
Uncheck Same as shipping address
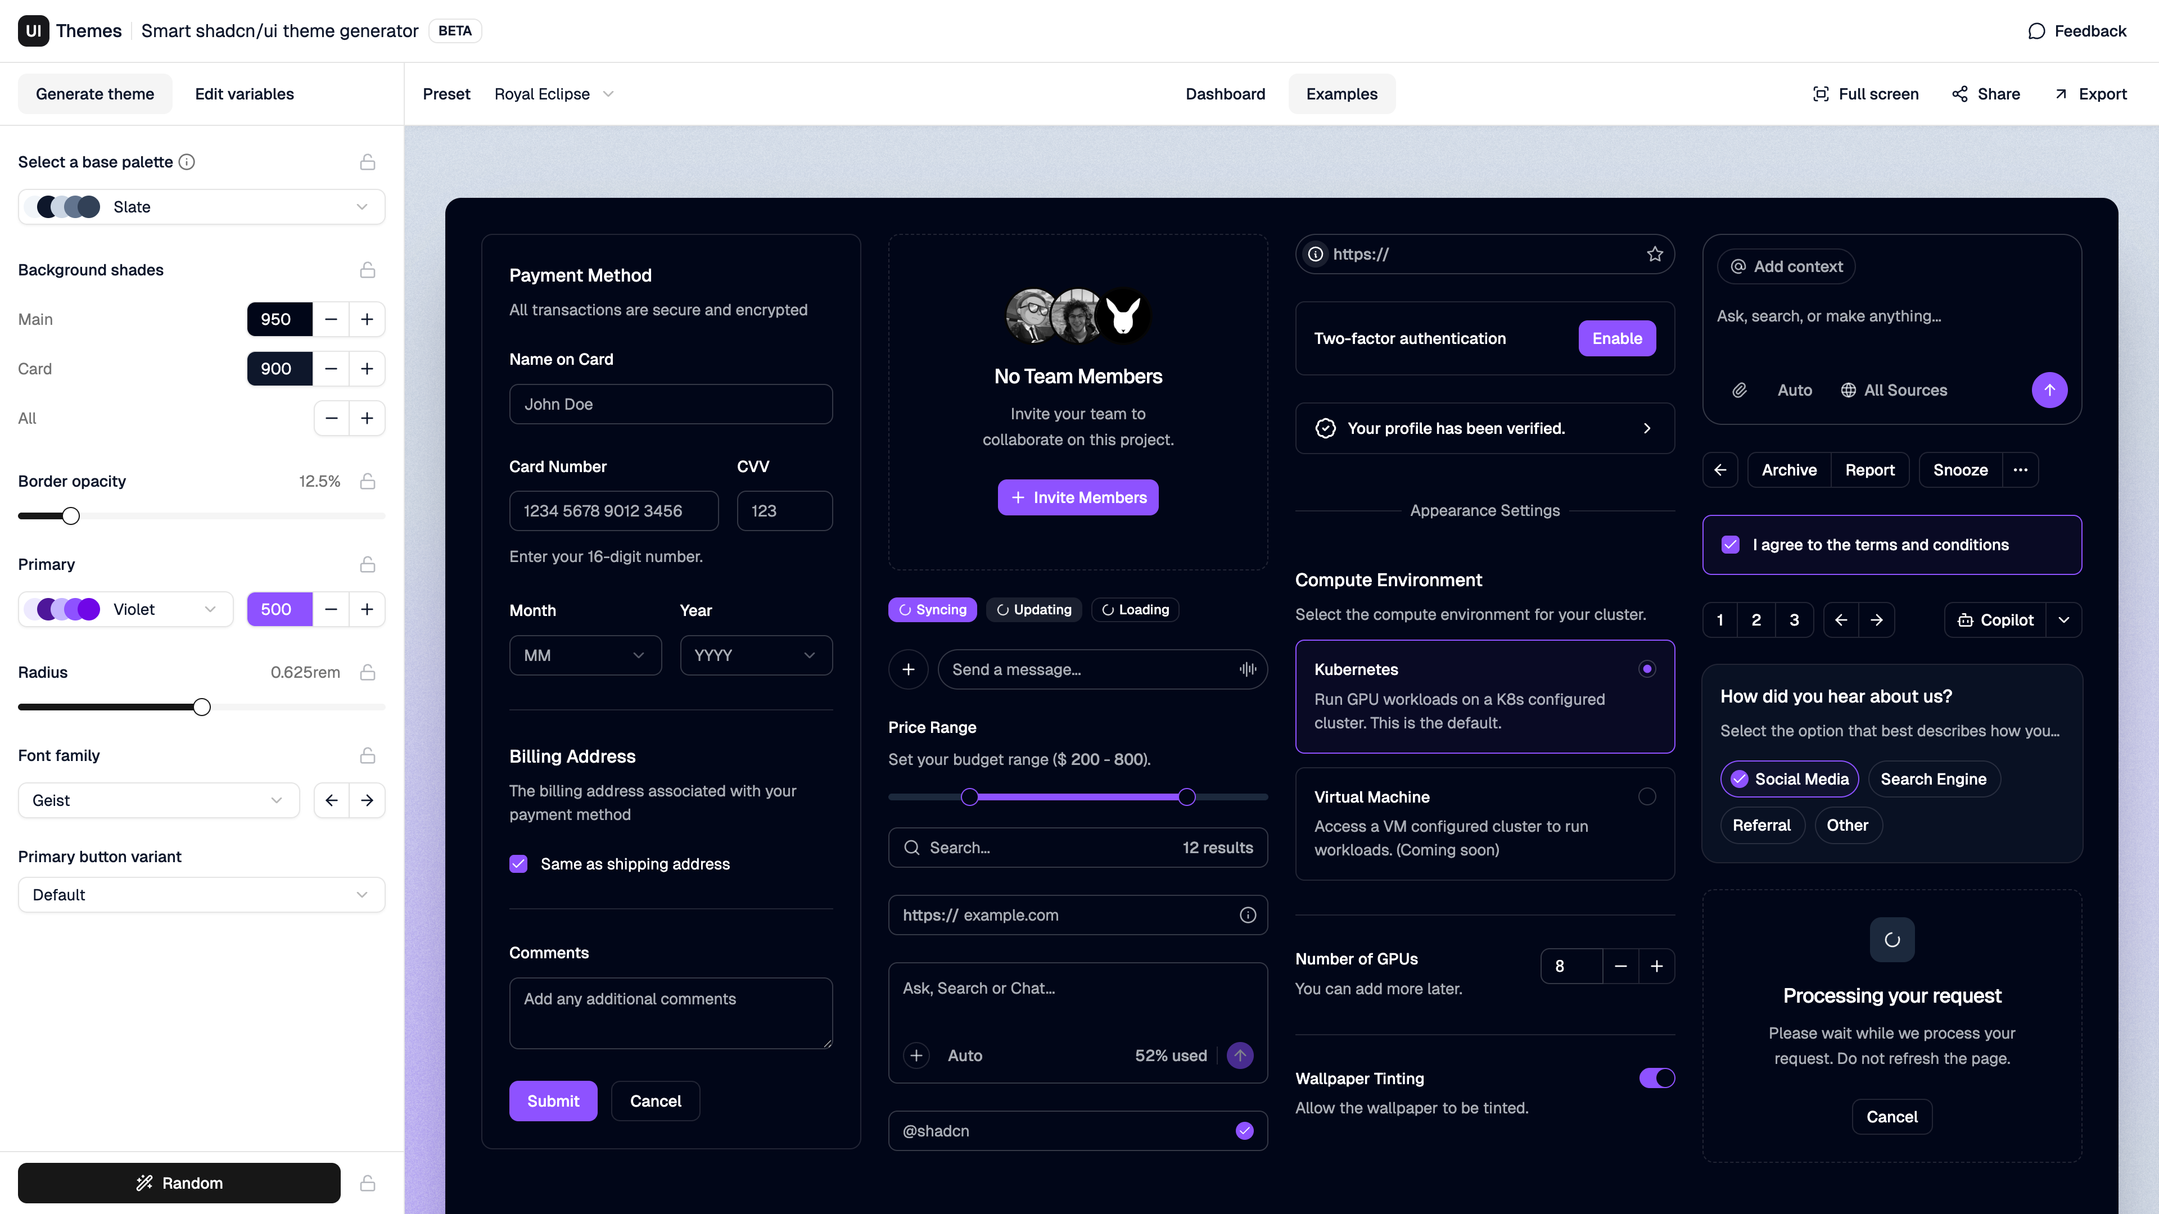pos(519,864)
